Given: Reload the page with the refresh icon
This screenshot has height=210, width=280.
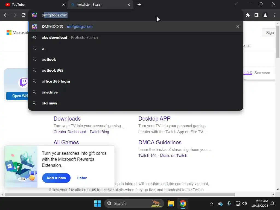Looking at the screenshot, I should click(x=24, y=15).
